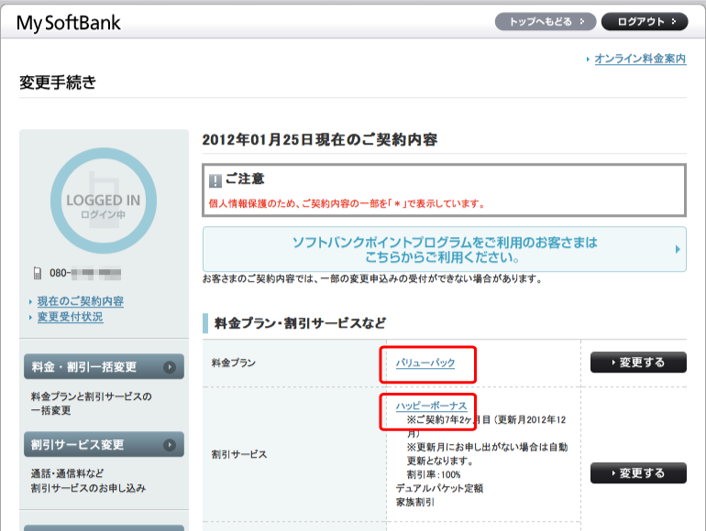This screenshot has height=531, width=706.
Task: Click the arrow on the point program banner
Action: tap(678, 249)
